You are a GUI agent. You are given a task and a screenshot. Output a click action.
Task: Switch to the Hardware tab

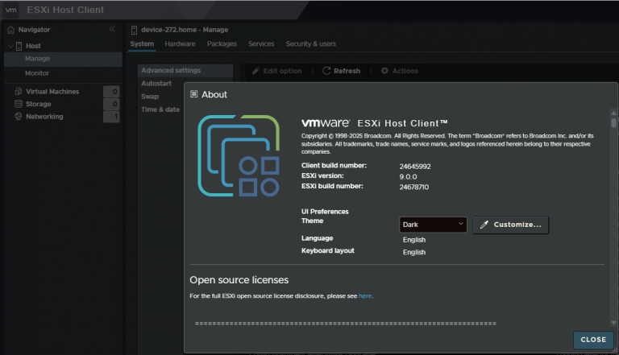pyautogui.click(x=180, y=43)
